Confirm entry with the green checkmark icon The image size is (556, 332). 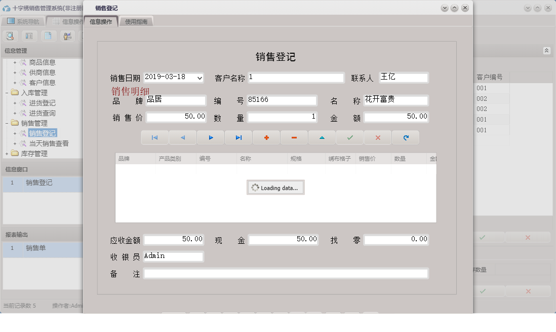(350, 137)
